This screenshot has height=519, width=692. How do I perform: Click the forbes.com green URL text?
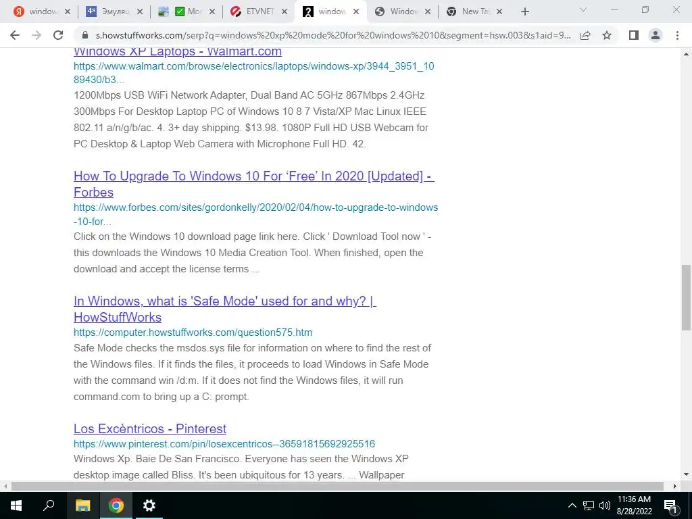[x=256, y=214]
